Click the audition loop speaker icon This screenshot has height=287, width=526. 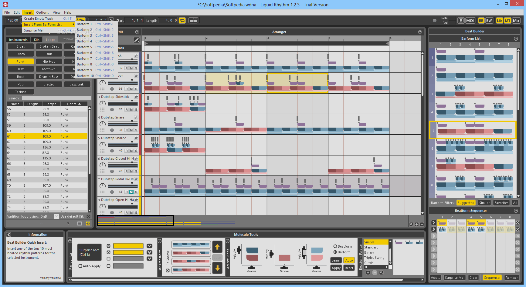coord(88,223)
